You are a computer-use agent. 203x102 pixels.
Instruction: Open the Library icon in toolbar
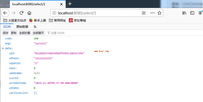[184, 13]
